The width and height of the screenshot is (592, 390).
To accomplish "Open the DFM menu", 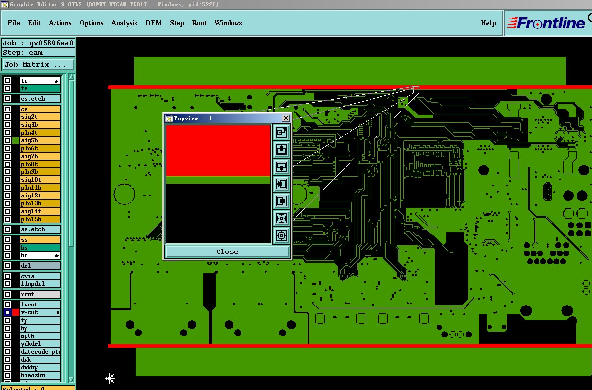I will pos(154,23).
